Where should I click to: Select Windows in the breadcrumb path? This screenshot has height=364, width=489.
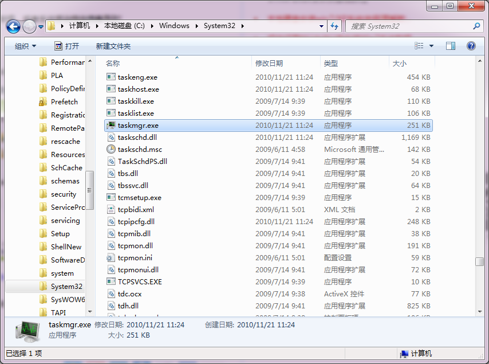pyautogui.click(x=174, y=26)
